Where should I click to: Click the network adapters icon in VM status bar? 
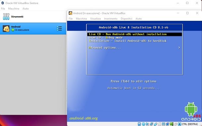[x=152, y=124]
